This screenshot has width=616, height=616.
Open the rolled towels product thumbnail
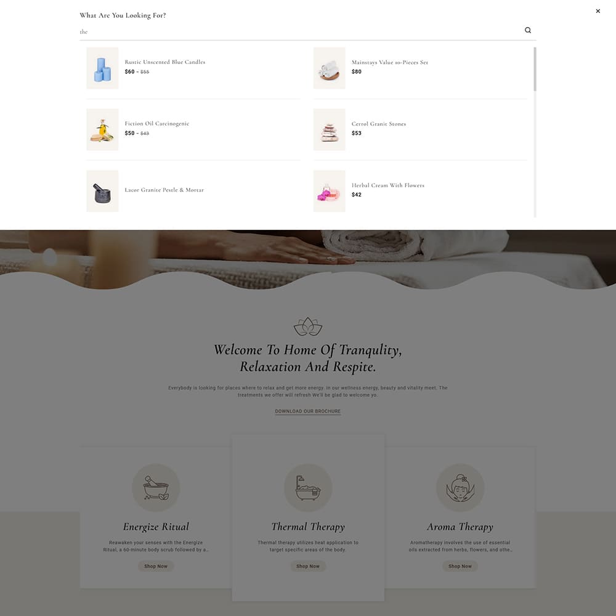(x=329, y=68)
